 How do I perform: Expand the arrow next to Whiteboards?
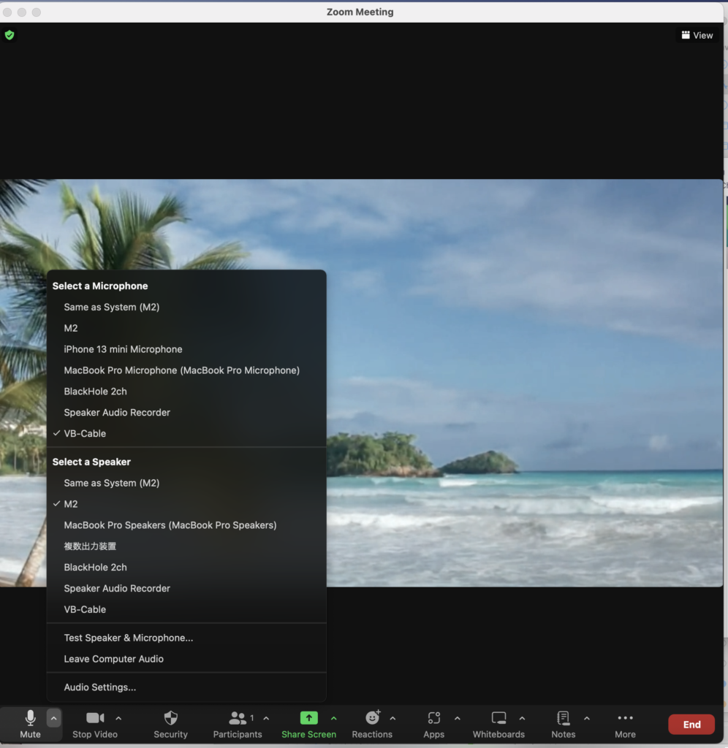(523, 718)
